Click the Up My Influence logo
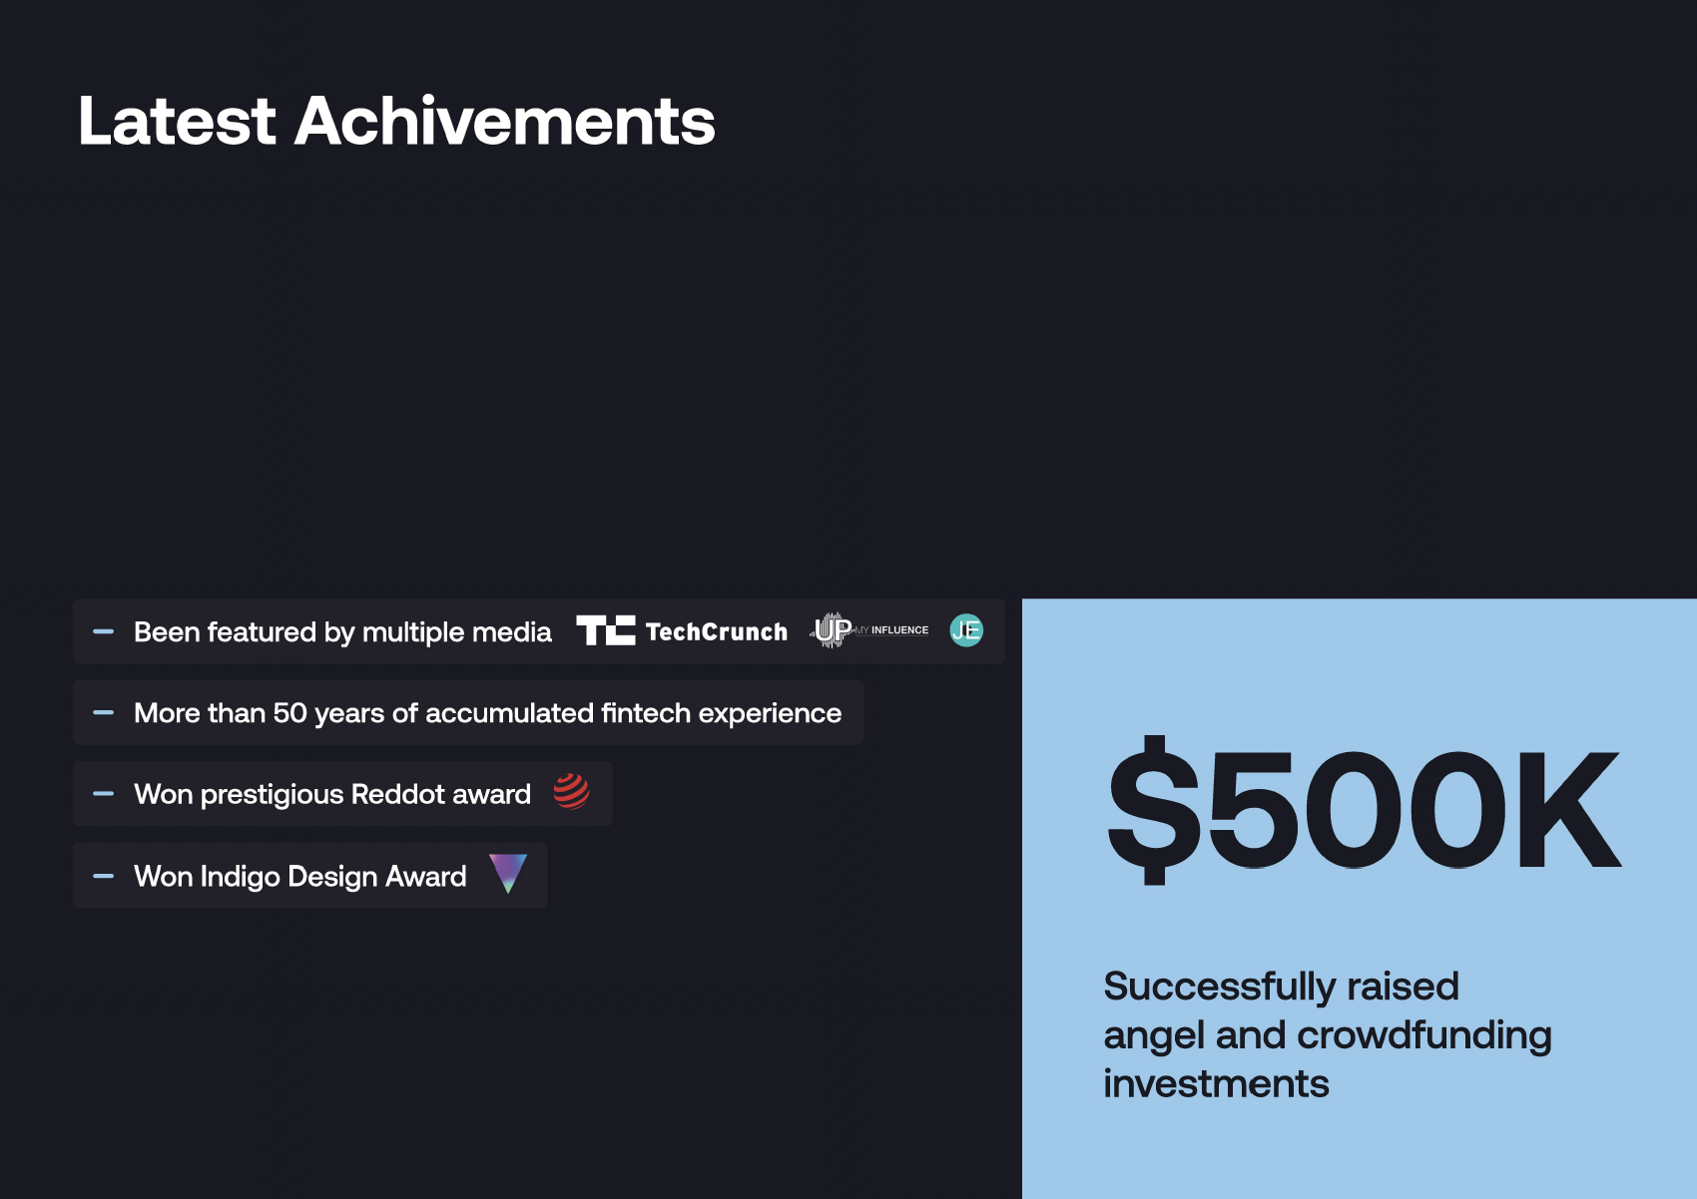The width and height of the screenshot is (1697, 1199). (869, 630)
